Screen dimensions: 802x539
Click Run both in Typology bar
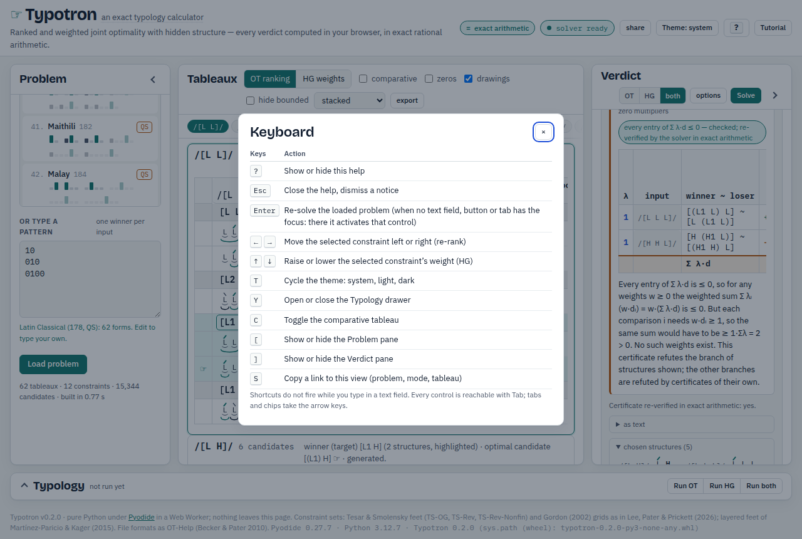click(761, 486)
